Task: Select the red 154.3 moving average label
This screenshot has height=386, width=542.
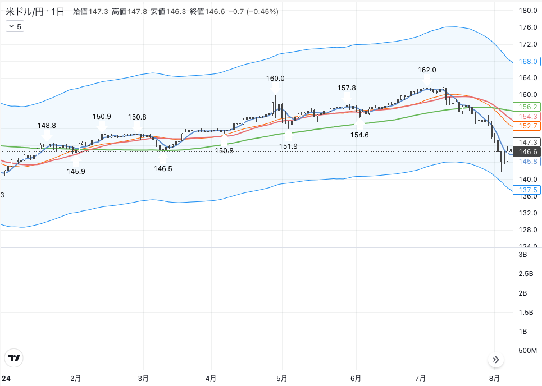Action: (527, 117)
